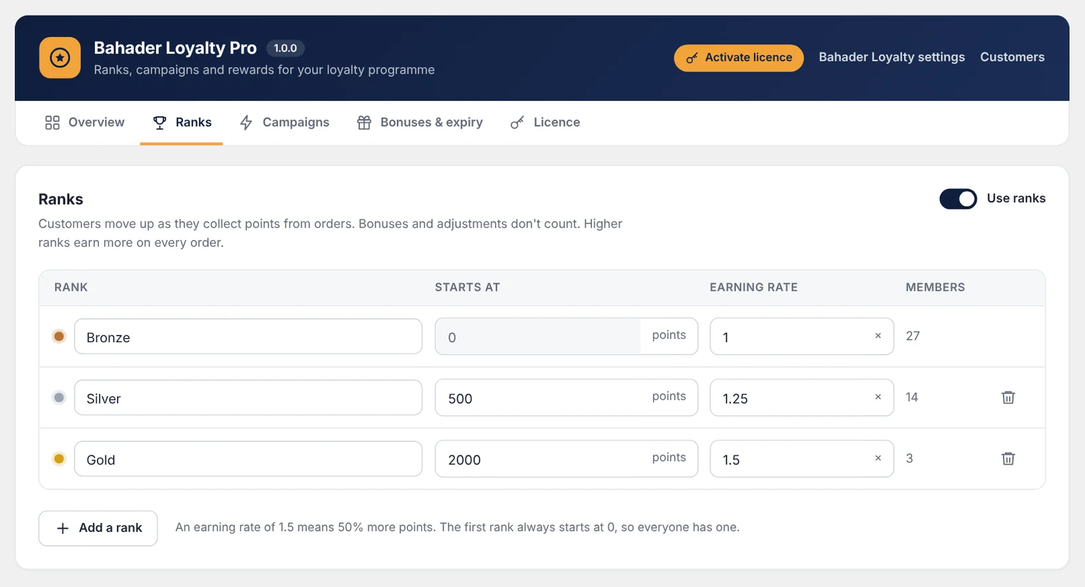The height and width of the screenshot is (587, 1085).
Task: Follow the Customers link in the header
Action: 1012,58
